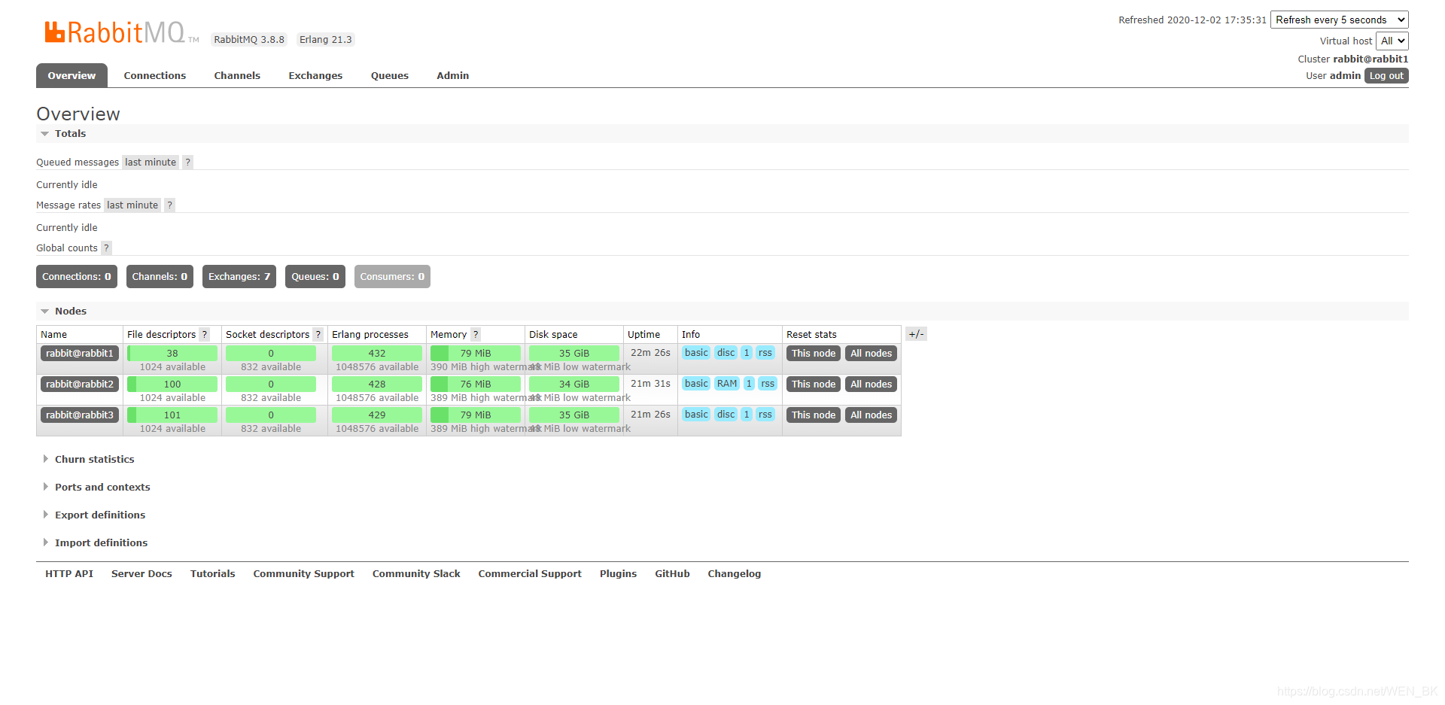The image size is (1445, 705).
Task: Click rabbit@rabbit1 memory usage bar
Action: click(476, 354)
